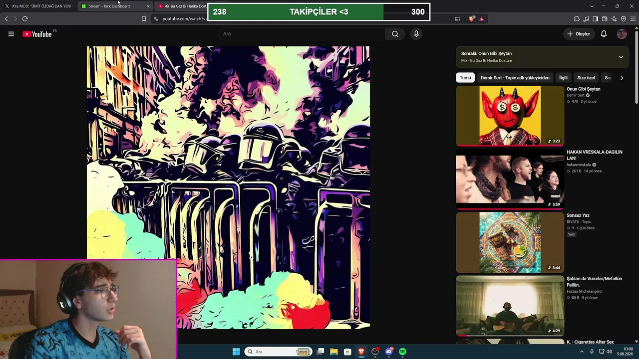Screen dimensions: 639x359
Task: Open the browser extensions puzzle icon
Action: (577, 19)
